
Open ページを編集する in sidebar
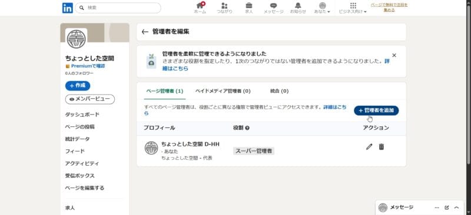(85, 188)
